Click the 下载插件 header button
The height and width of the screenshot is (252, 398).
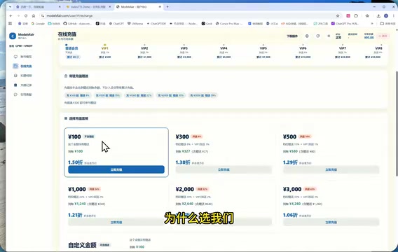[292, 36]
